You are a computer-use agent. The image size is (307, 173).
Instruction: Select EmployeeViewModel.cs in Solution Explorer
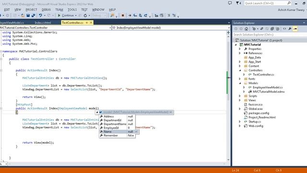click(268, 87)
